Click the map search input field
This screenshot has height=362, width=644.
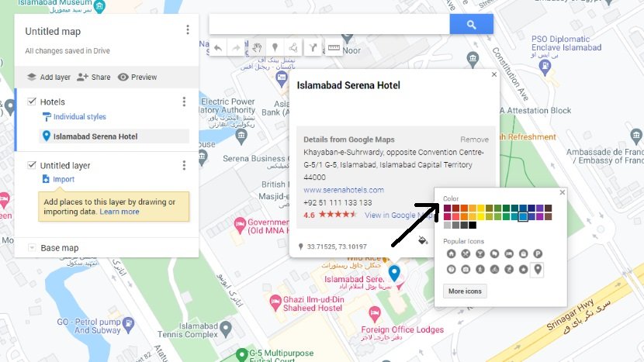point(330,25)
